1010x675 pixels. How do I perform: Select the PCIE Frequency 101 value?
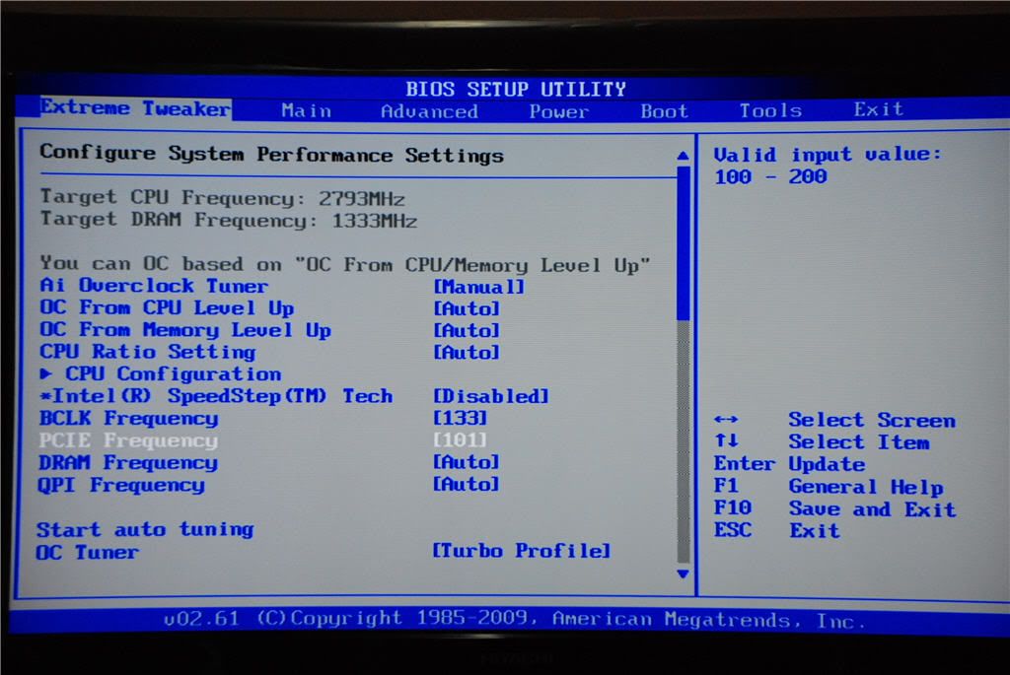[x=460, y=440]
